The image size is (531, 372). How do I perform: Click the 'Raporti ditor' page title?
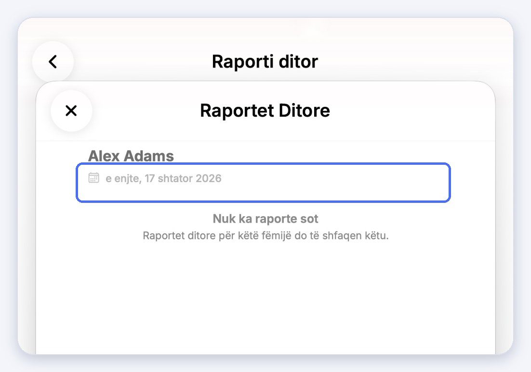click(x=265, y=62)
